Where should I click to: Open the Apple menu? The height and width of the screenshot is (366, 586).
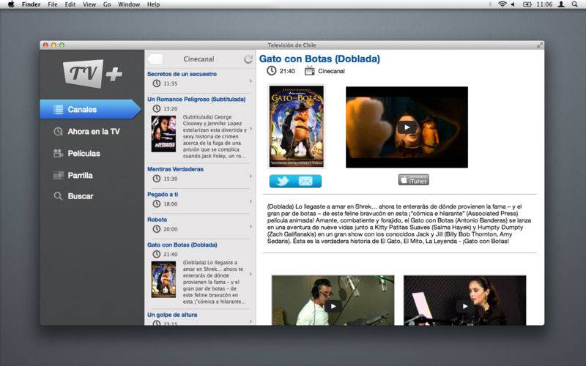click(x=11, y=4)
